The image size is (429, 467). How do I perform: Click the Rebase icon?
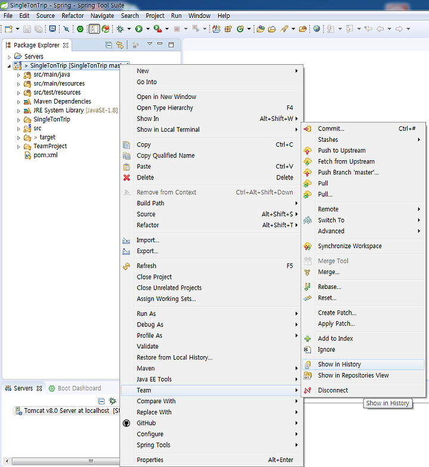pos(307,287)
